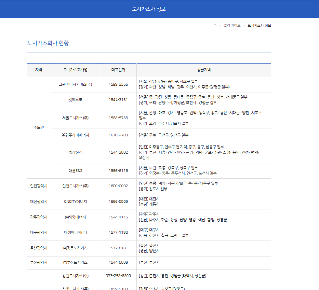Select phone number 1588-5788
This screenshot has height=290, width=319.
118,118
